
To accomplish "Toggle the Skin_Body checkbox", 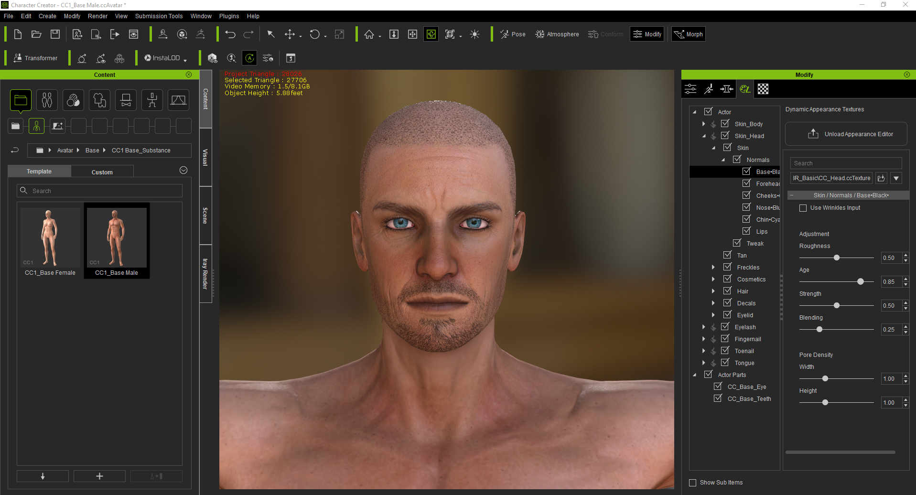I will (x=725, y=124).
